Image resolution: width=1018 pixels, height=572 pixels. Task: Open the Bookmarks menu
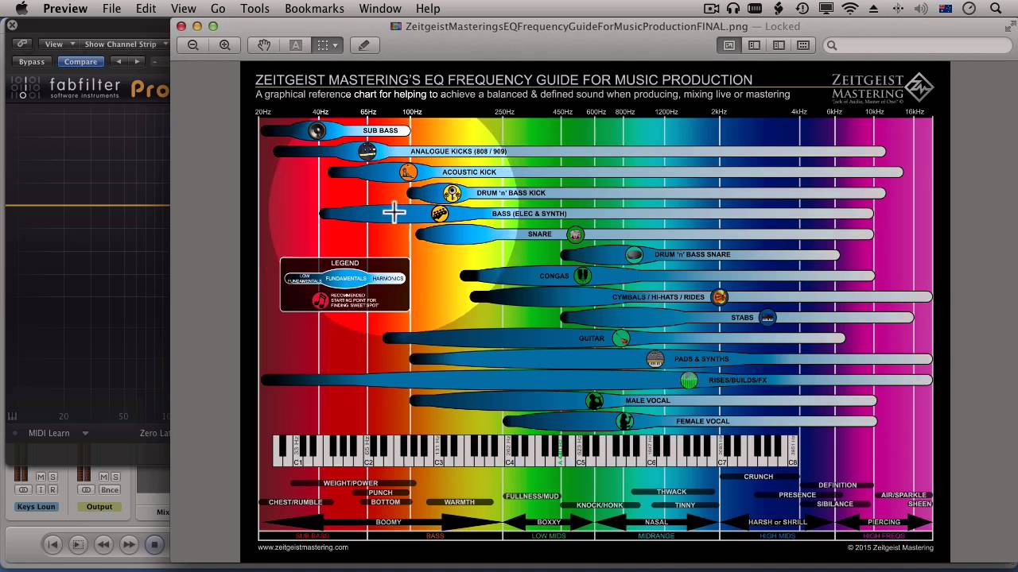(314, 9)
